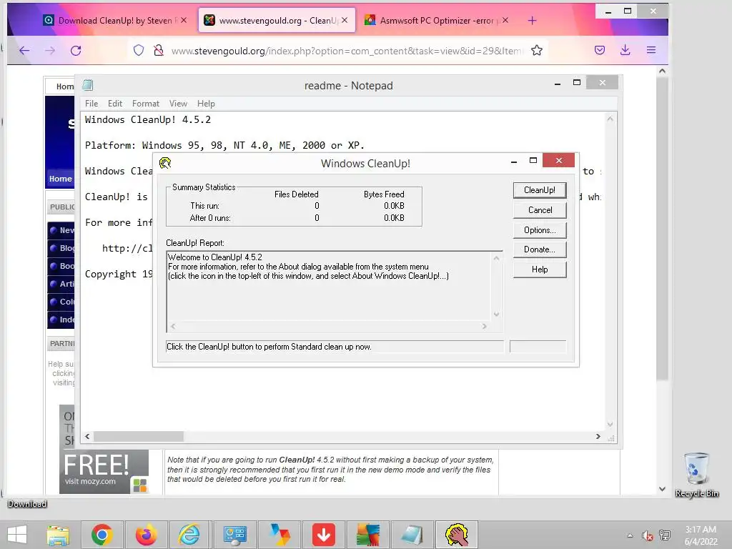The height and width of the screenshot is (549, 732).
Task: Bookmark this page with star icon
Action: pos(537,51)
